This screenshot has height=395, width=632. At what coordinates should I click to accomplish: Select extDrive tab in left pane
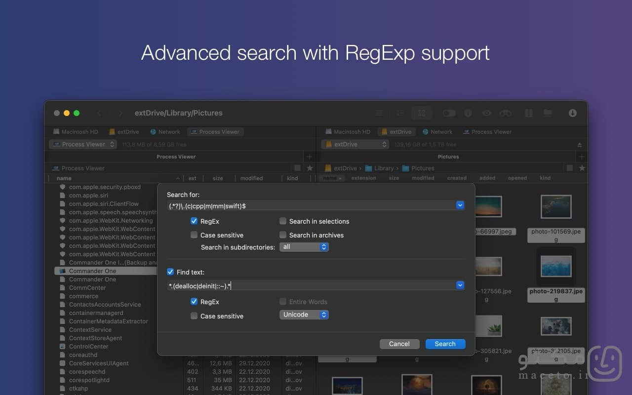(x=124, y=132)
